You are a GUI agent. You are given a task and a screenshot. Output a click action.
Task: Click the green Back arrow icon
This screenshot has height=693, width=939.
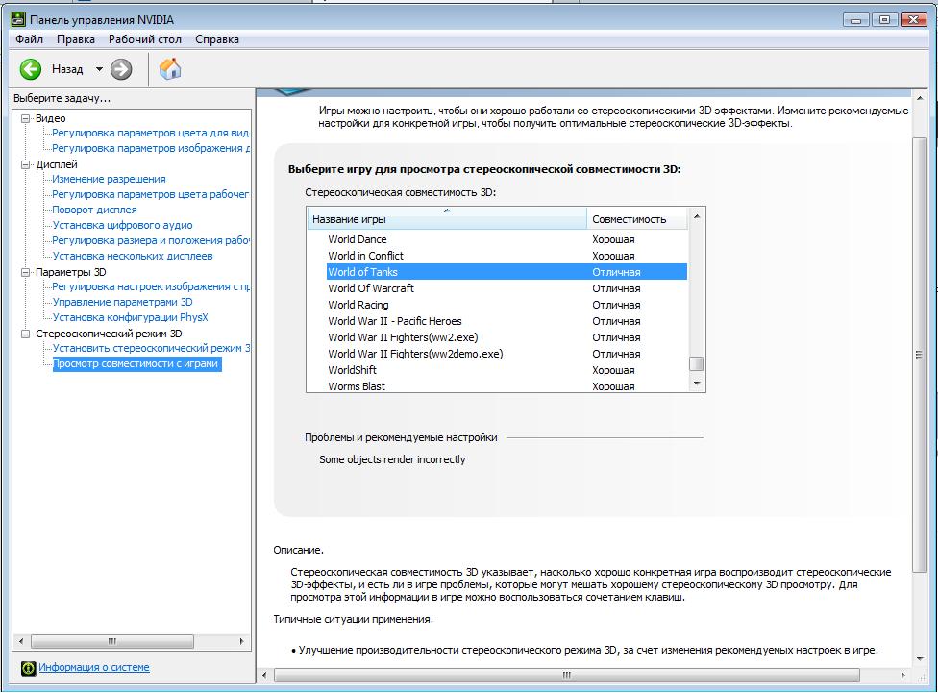coord(31,69)
